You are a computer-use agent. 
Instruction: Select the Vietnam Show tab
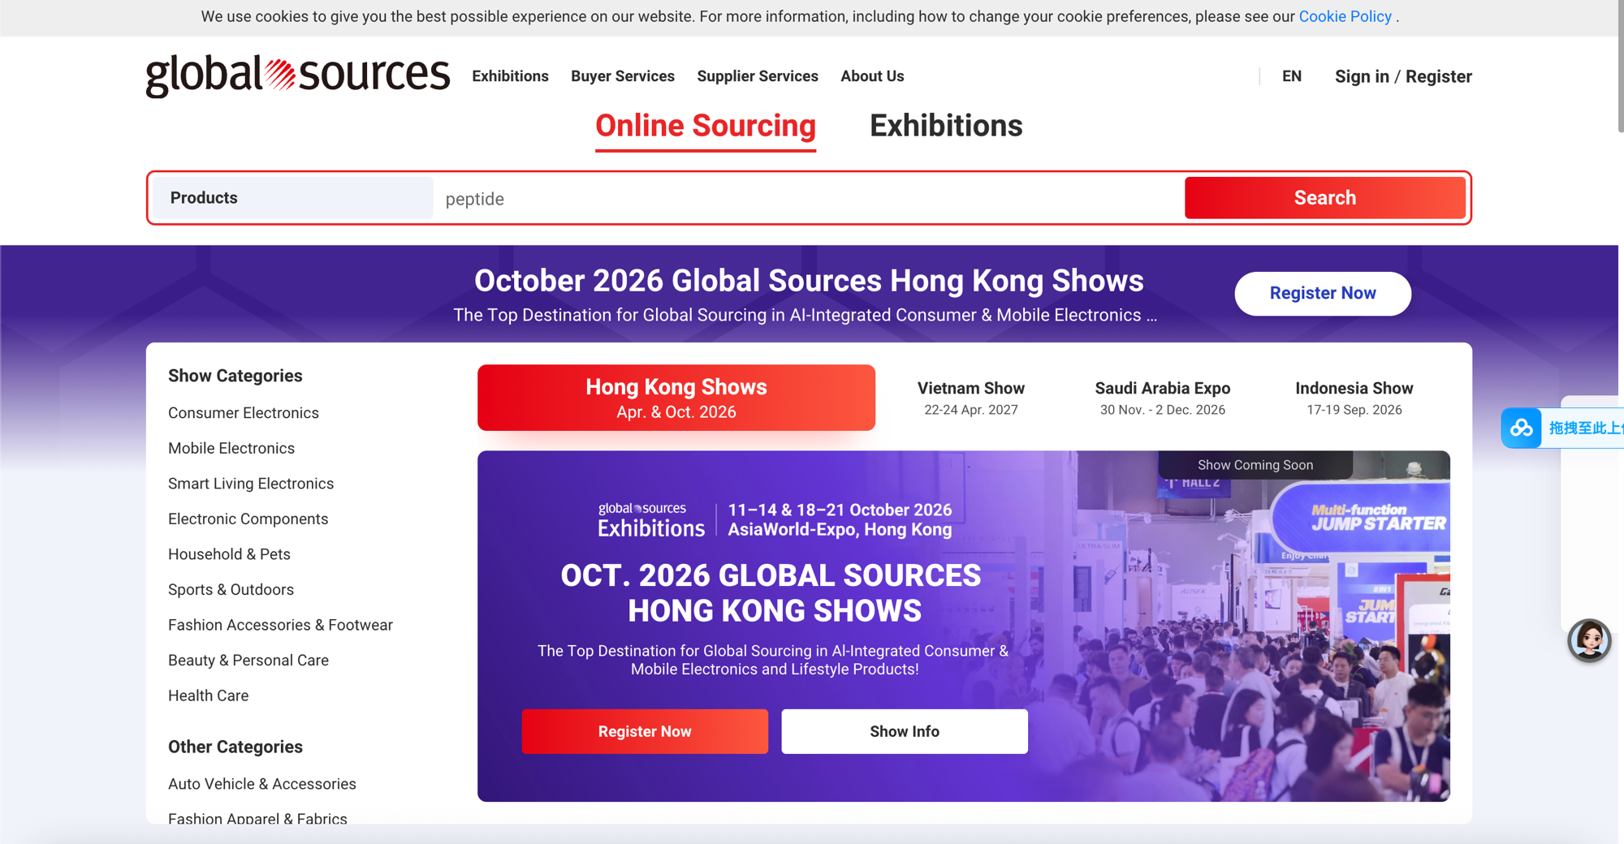(x=971, y=398)
